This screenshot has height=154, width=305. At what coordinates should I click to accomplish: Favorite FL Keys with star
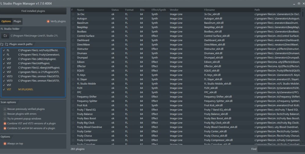click(73, 75)
